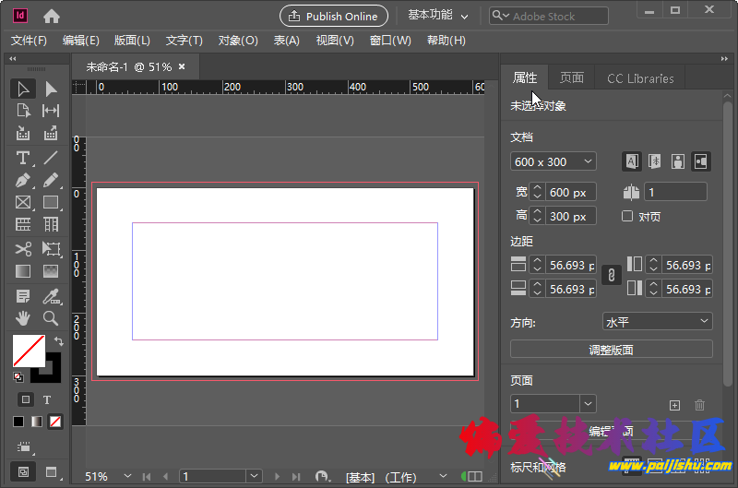Open the 600 x 300 page size dropdown
The image size is (738, 488).
pos(553,161)
